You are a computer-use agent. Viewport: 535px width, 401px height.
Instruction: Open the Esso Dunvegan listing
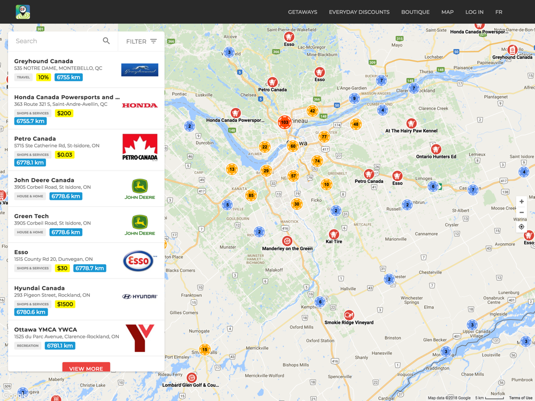(86, 261)
